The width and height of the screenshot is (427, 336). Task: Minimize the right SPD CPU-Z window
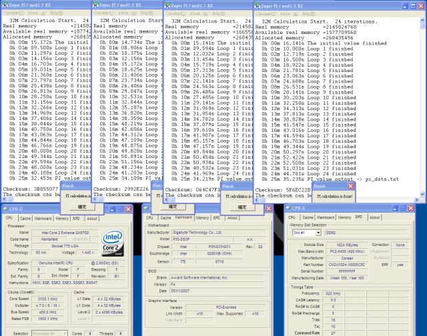[395, 208]
